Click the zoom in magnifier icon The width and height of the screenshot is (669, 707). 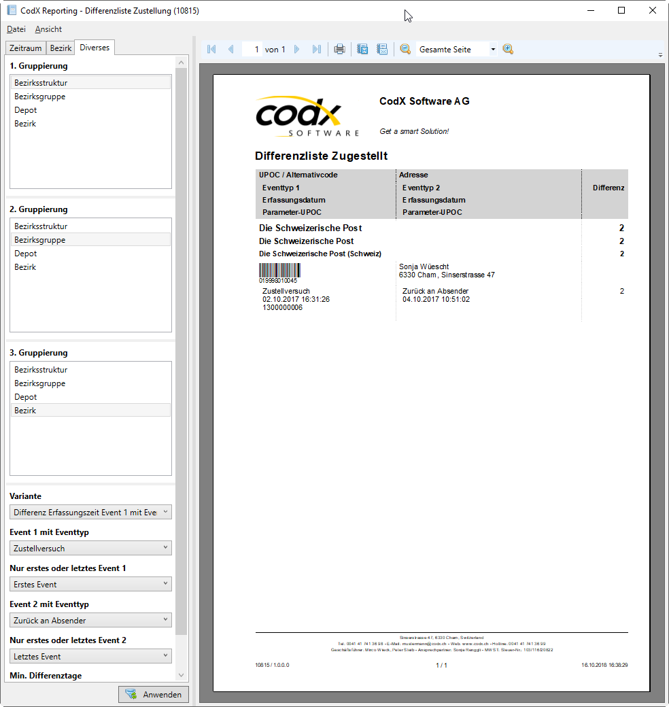tap(508, 50)
